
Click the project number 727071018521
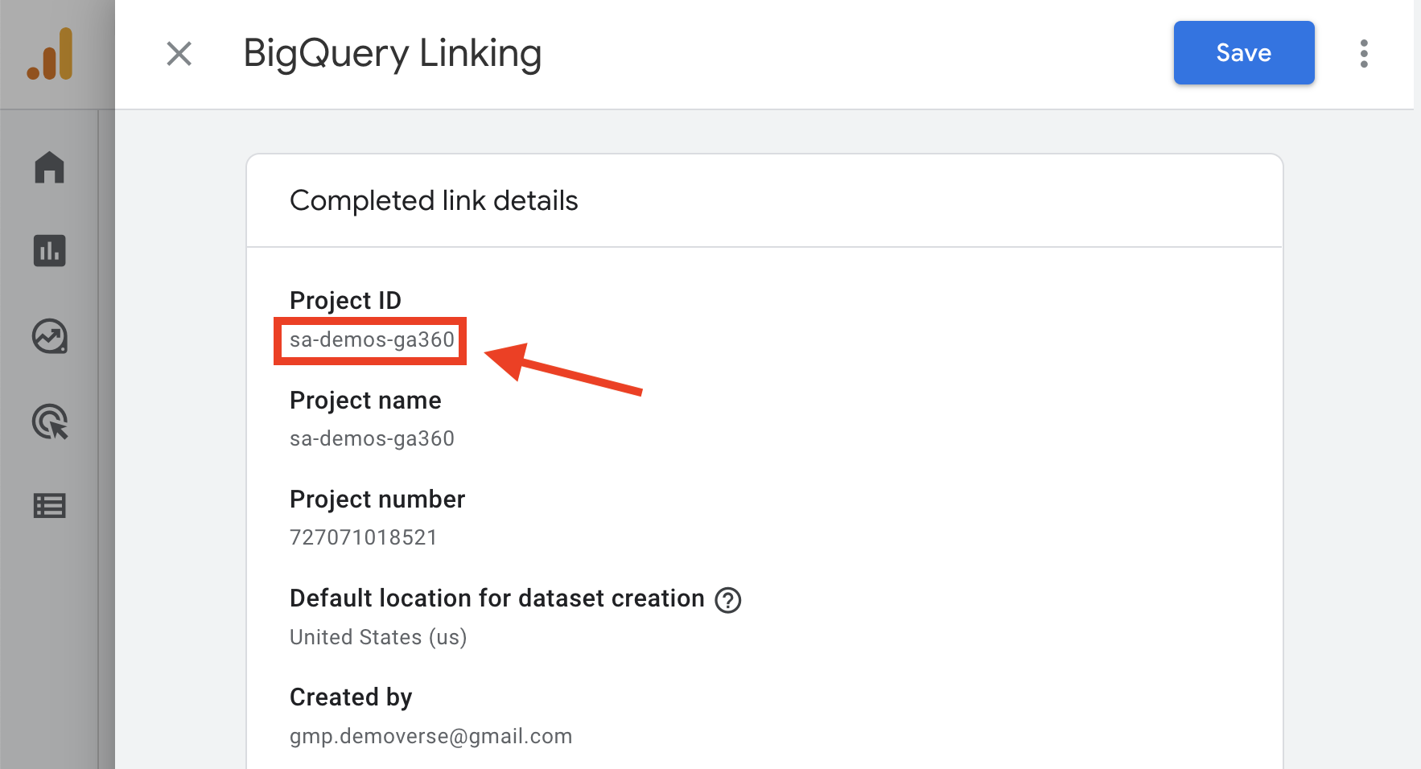(363, 537)
